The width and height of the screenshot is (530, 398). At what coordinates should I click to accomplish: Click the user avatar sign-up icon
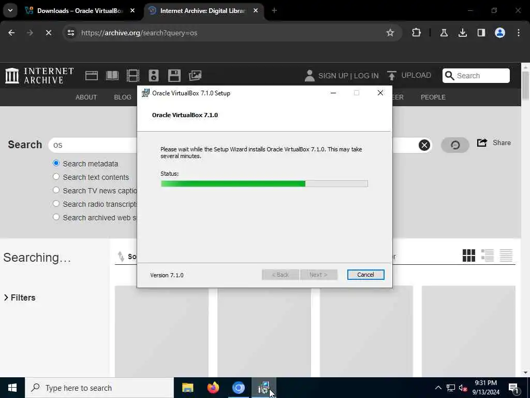pos(310,76)
